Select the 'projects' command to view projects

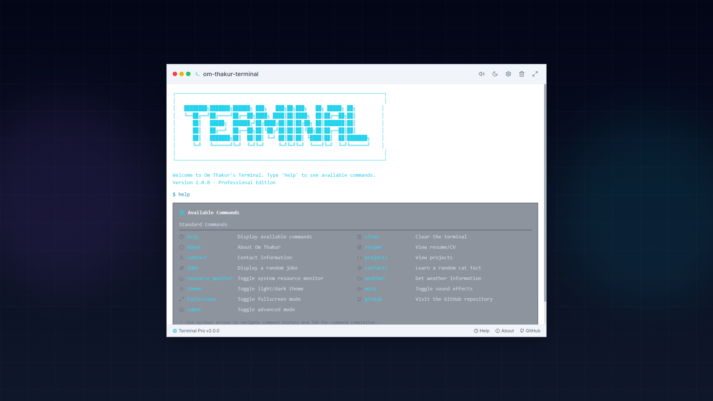pyautogui.click(x=376, y=257)
